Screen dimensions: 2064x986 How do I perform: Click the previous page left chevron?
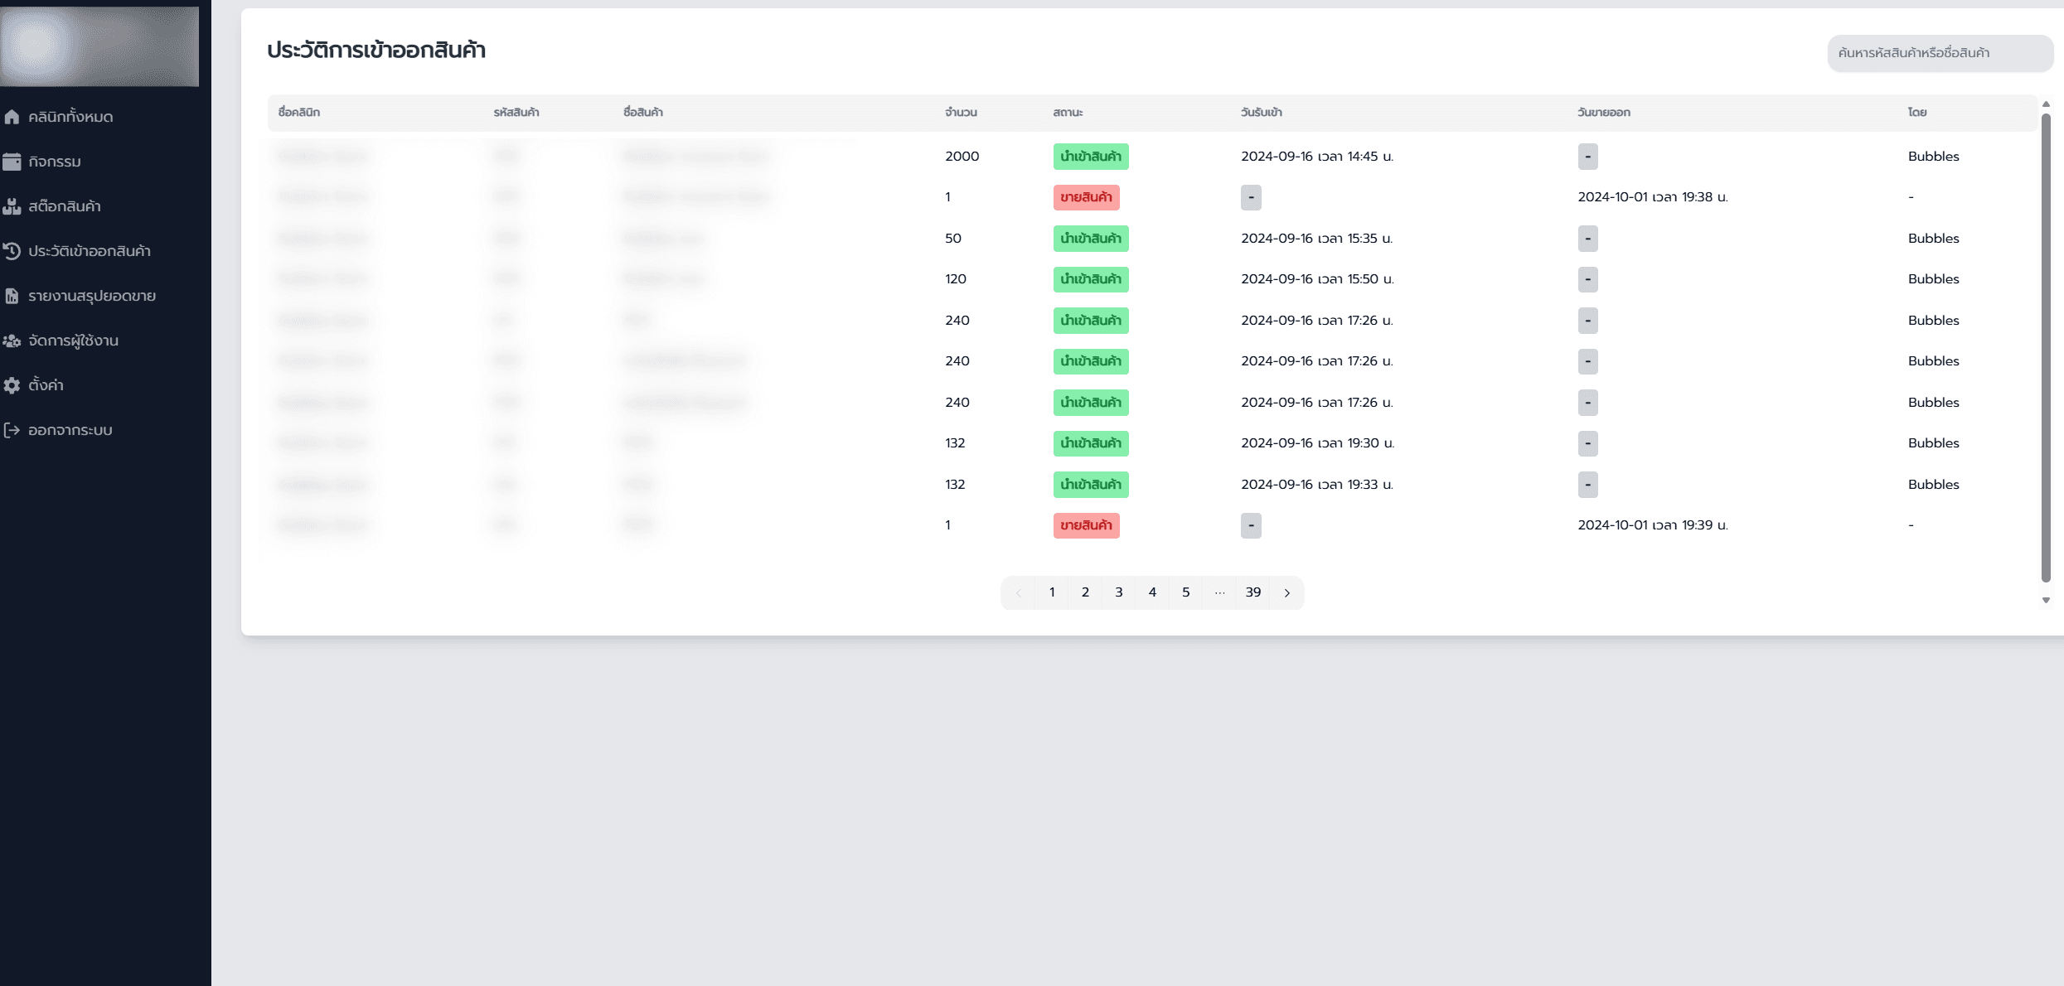(x=1018, y=592)
